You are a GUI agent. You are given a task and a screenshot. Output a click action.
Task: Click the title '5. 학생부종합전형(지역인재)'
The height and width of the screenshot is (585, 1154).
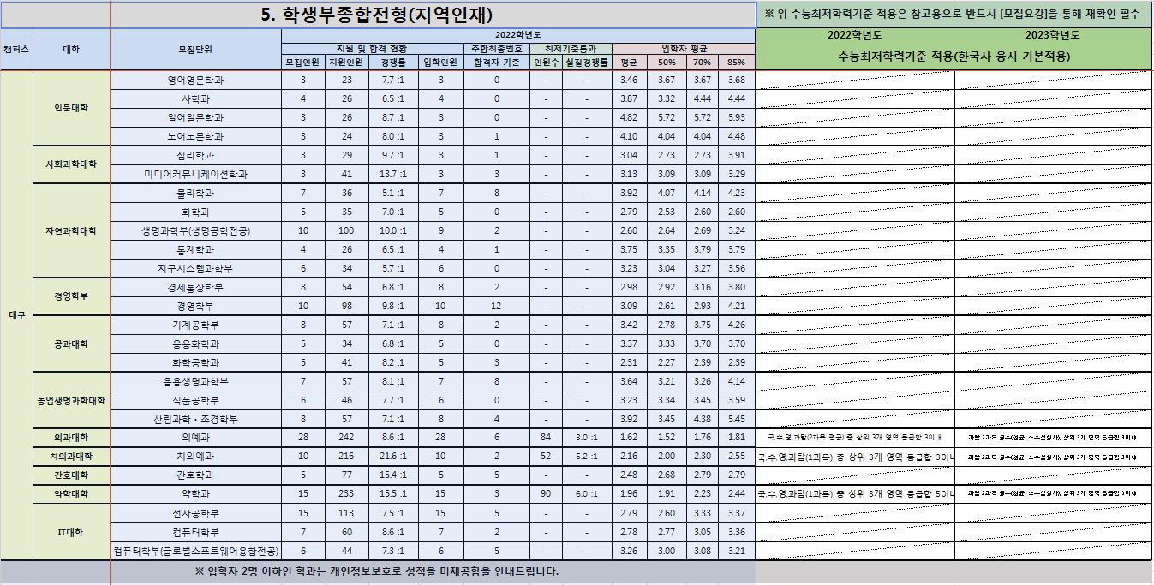(376, 15)
